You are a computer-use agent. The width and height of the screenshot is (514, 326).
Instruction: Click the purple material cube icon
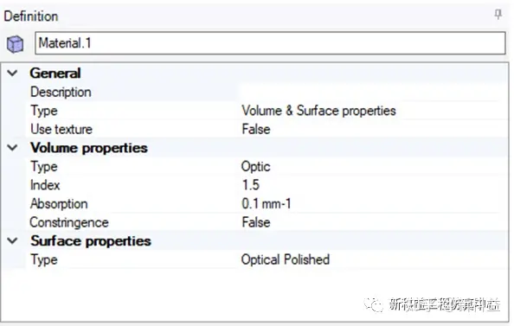[15, 44]
